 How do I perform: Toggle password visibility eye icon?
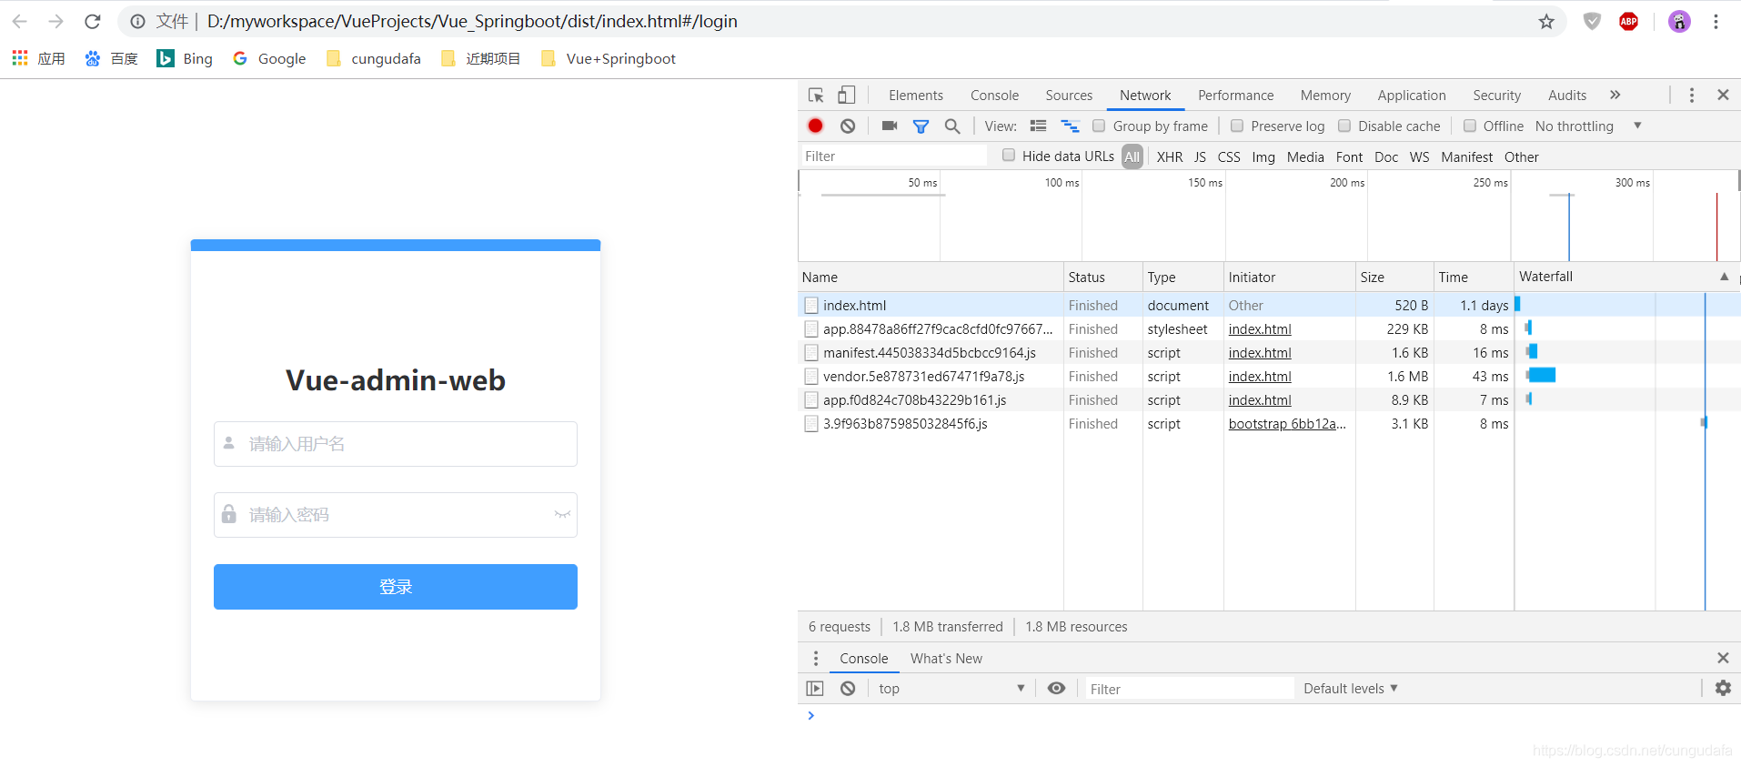[x=562, y=515]
